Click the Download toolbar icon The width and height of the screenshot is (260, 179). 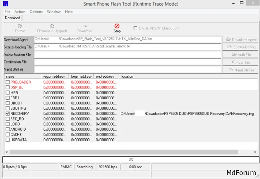[x=84, y=28]
